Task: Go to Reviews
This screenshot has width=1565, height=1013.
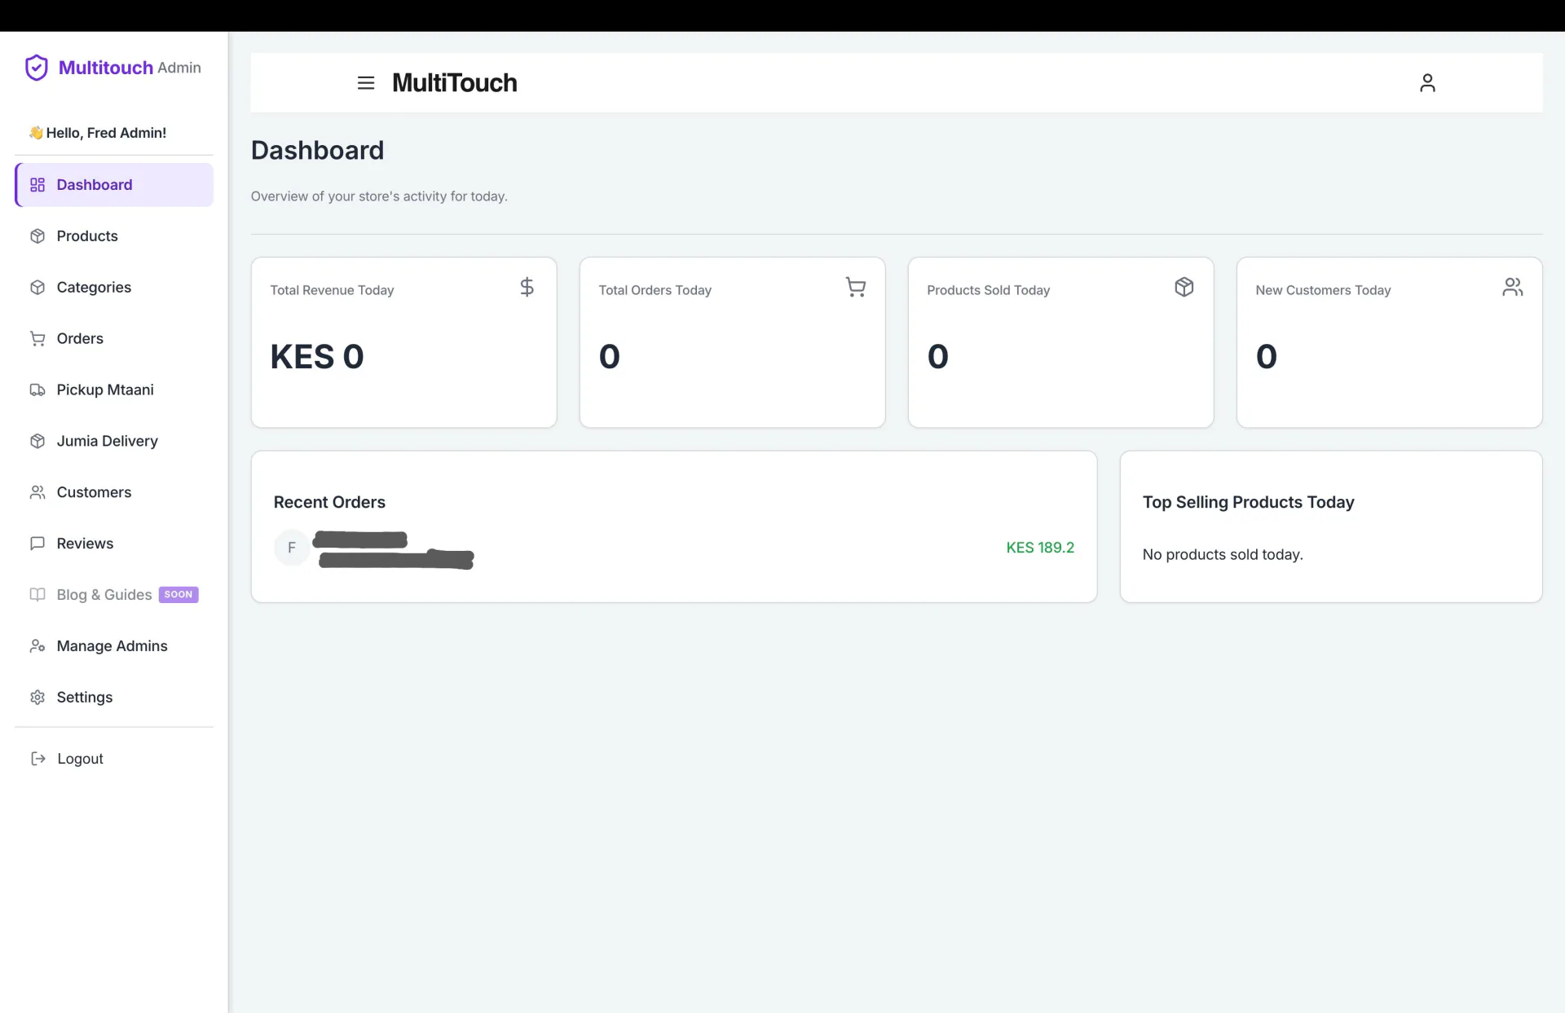Action: tap(114, 544)
